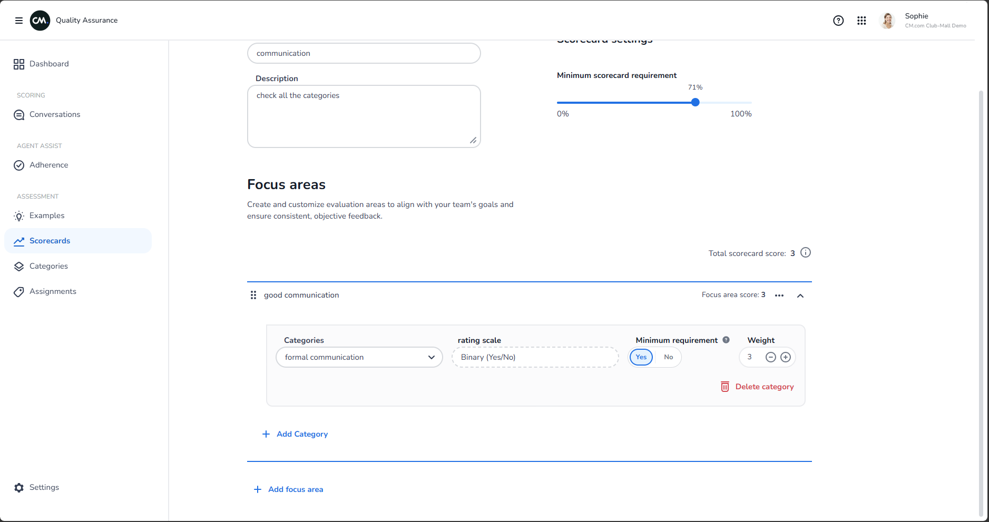
Task: Decrease weight with the minus icon
Action: tap(771, 357)
